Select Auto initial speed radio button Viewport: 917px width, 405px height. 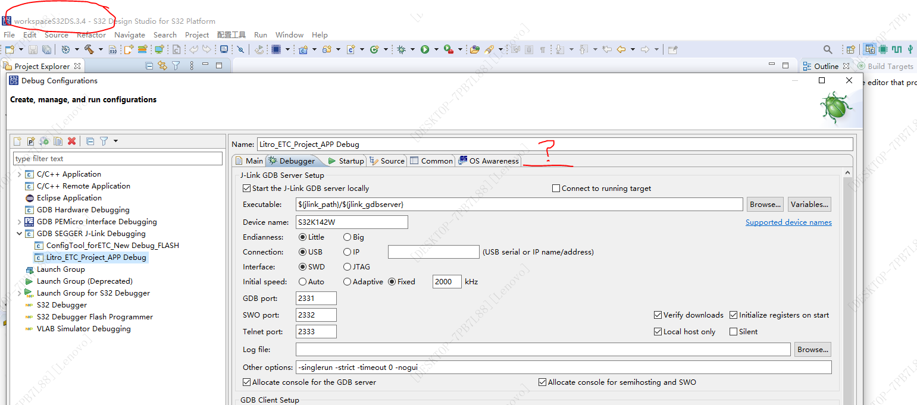[x=302, y=282]
